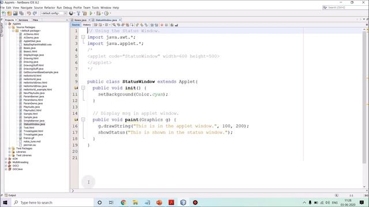Click the Redo toolbar icon
Image resolution: width=369 pixels, height=207 pixels.
pos(35,13)
